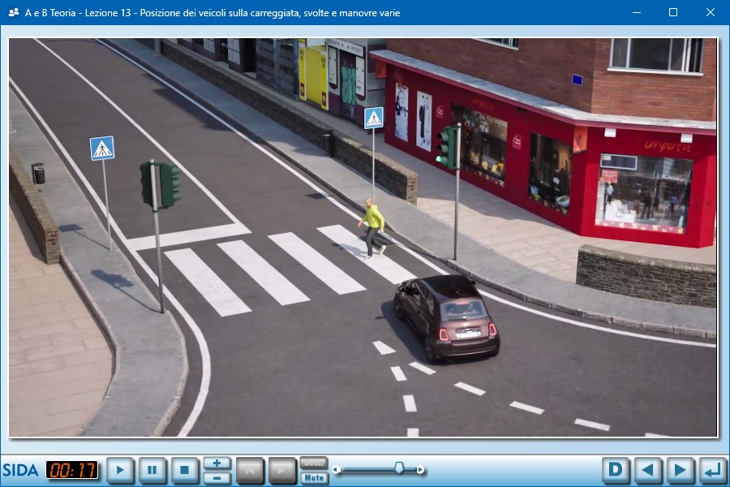Click the plus zoom button

217,463
